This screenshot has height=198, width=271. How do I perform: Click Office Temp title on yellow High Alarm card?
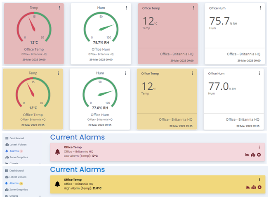coord(73,179)
